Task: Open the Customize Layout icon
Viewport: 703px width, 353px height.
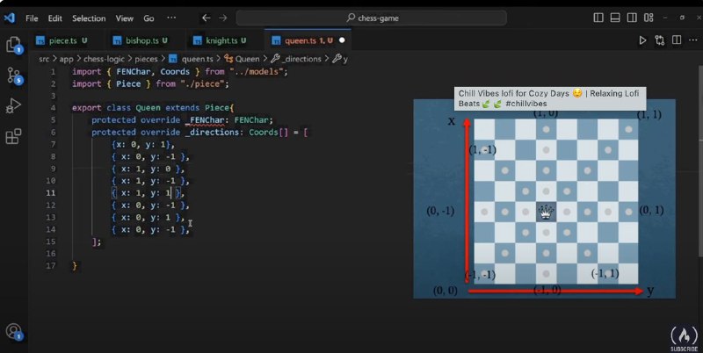Action: pyautogui.click(x=649, y=18)
